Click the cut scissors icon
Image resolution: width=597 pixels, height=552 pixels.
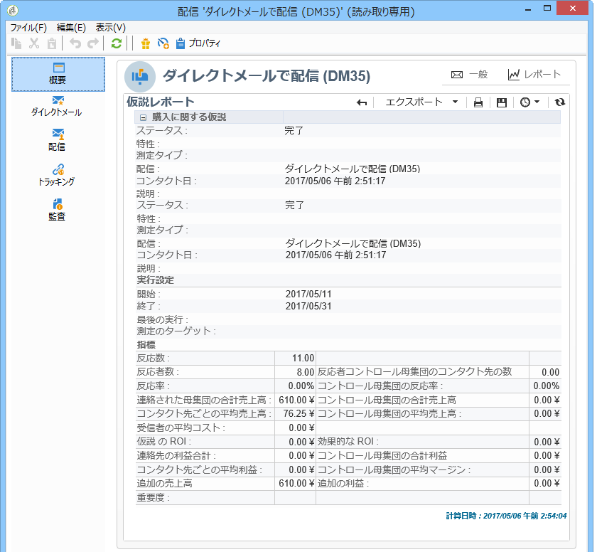coord(34,43)
